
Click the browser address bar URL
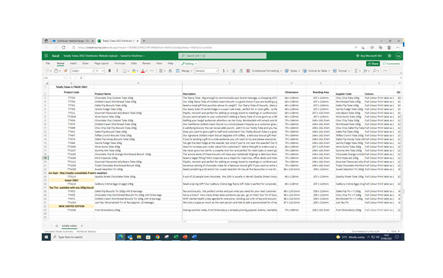coord(145,47)
